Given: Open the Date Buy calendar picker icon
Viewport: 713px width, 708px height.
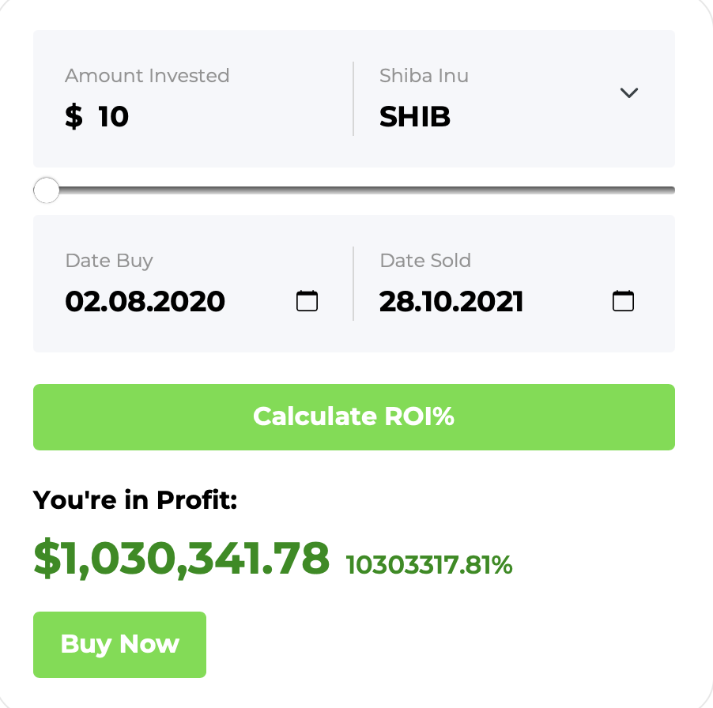Looking at the screenshot, I should click(x=307, y=301).
